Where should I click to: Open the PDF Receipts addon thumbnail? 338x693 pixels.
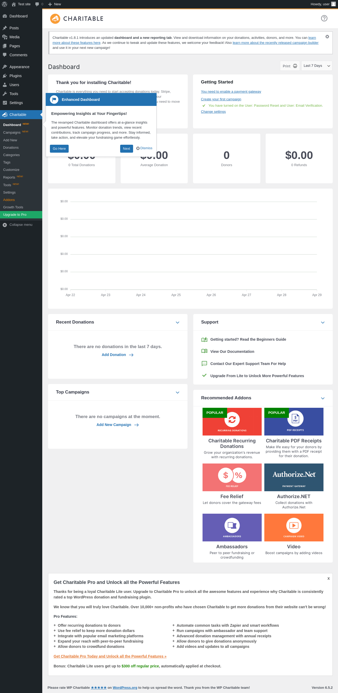[x=294, y=422]
